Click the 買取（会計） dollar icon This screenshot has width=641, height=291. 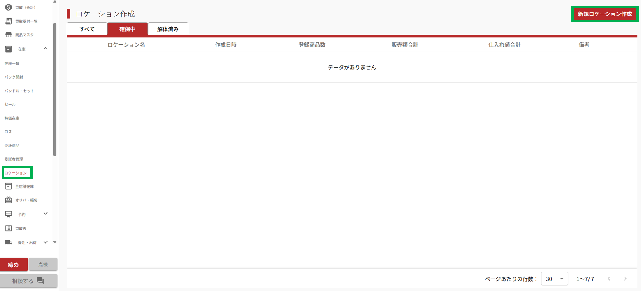coord(8,7)
